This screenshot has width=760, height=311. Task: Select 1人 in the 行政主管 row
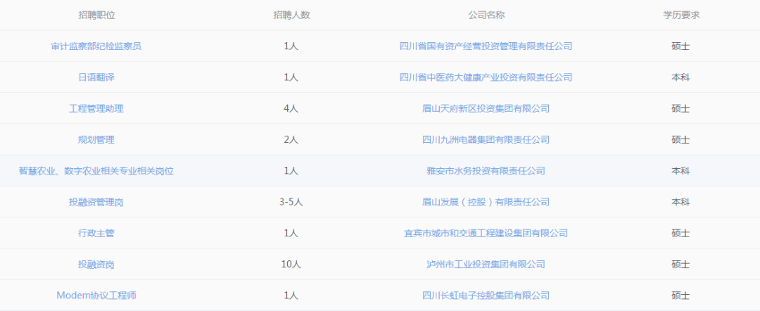(291, 233)
